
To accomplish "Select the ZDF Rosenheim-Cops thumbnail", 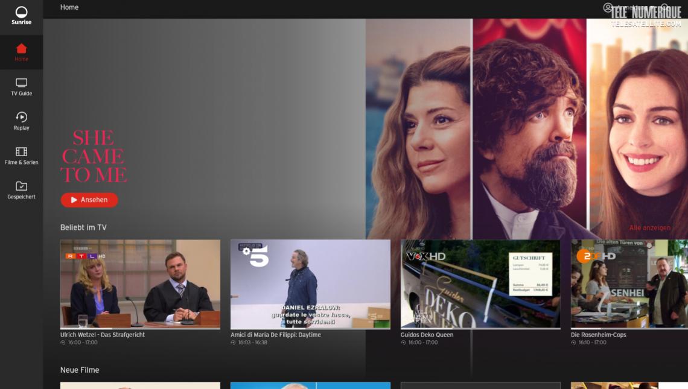I will (x=629, y=284).
